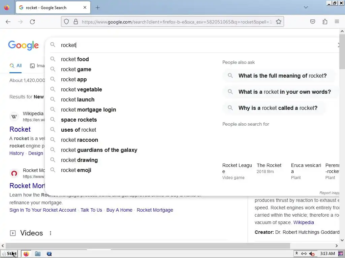Viewport: 345px width, 258px height.
Task: Open The Rocket 2018 film suggestion
Action: (269, 168)
